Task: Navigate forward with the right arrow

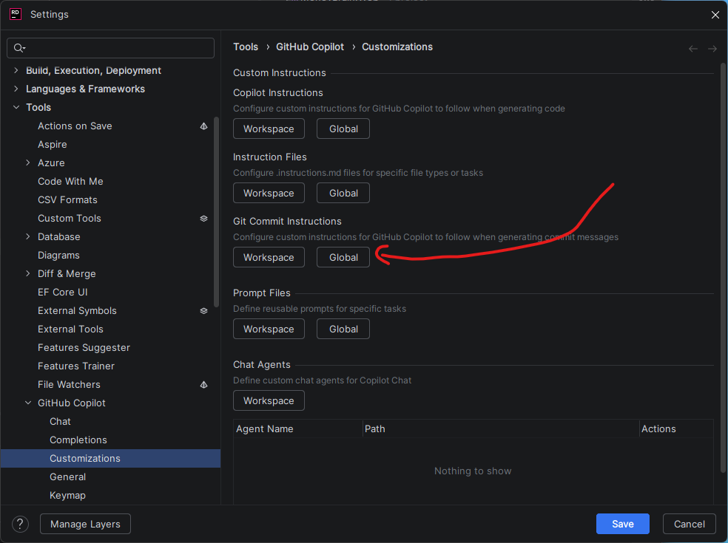Action: point(712,48)
